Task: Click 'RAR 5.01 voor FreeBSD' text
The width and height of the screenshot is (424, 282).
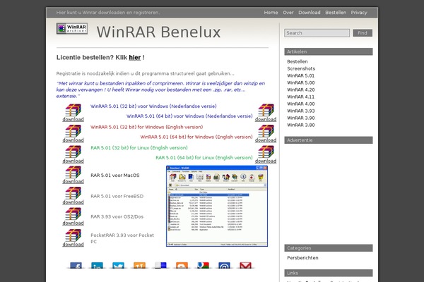Action: click(x=117, y=196)
